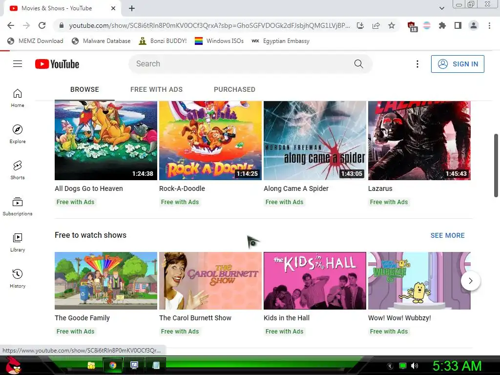Open Subscriptions in sidebar
500x375 pixels.
pos(18,207)
